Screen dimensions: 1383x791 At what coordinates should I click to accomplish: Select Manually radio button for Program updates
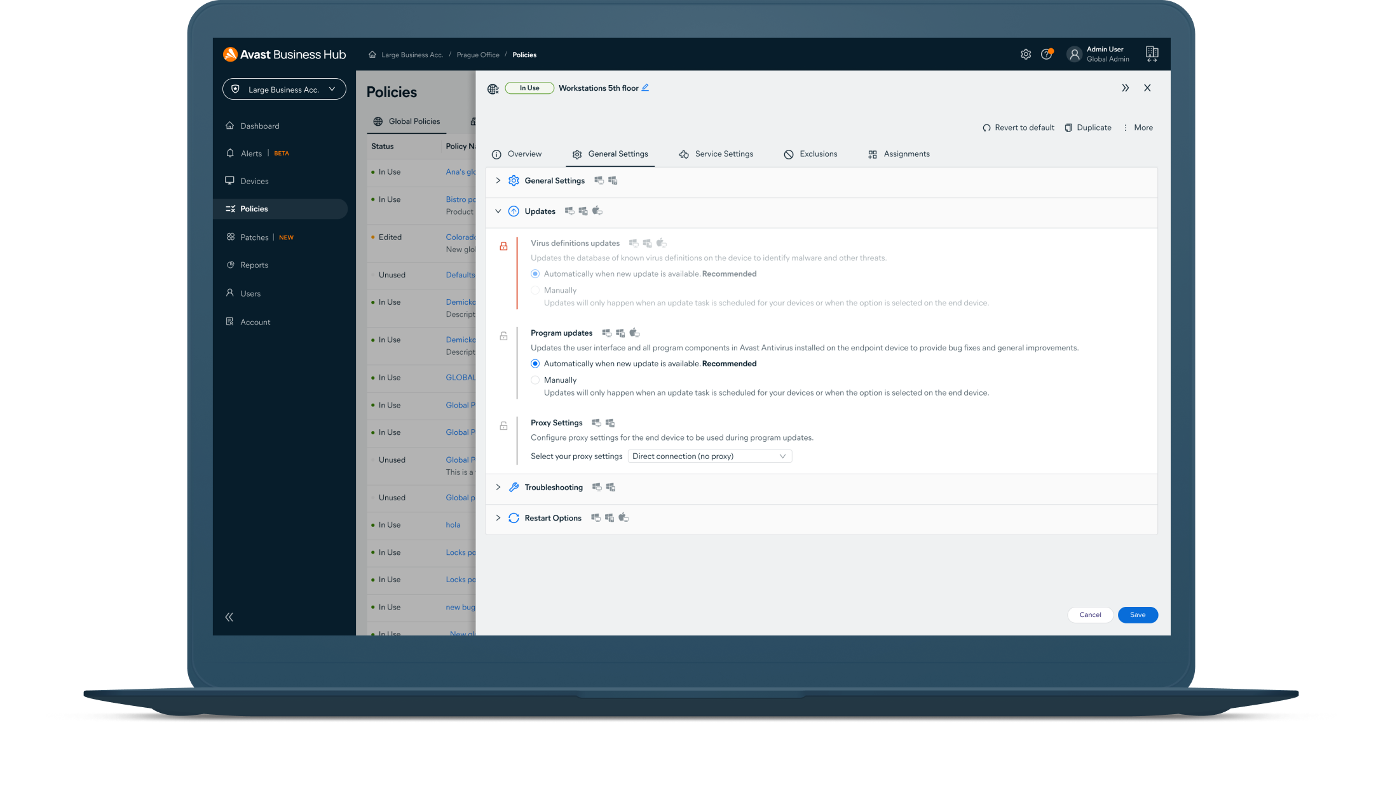coord(536,380)
